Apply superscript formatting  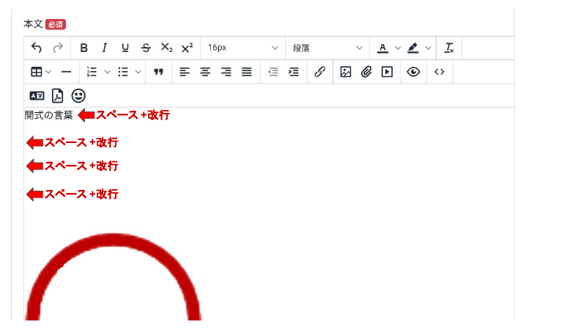187,48
